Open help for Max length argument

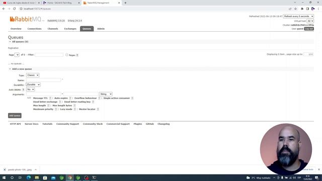(x=48, y=106)
